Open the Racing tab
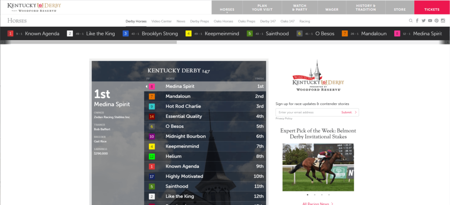 pyautogui.click(x=305, y=21)
